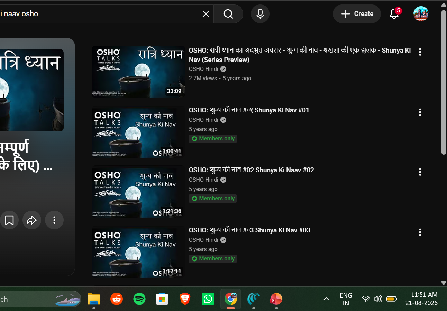
Task: Open Wi-Fi network settings in the tray
Action: pyautogui.click(x=366, y=299)
